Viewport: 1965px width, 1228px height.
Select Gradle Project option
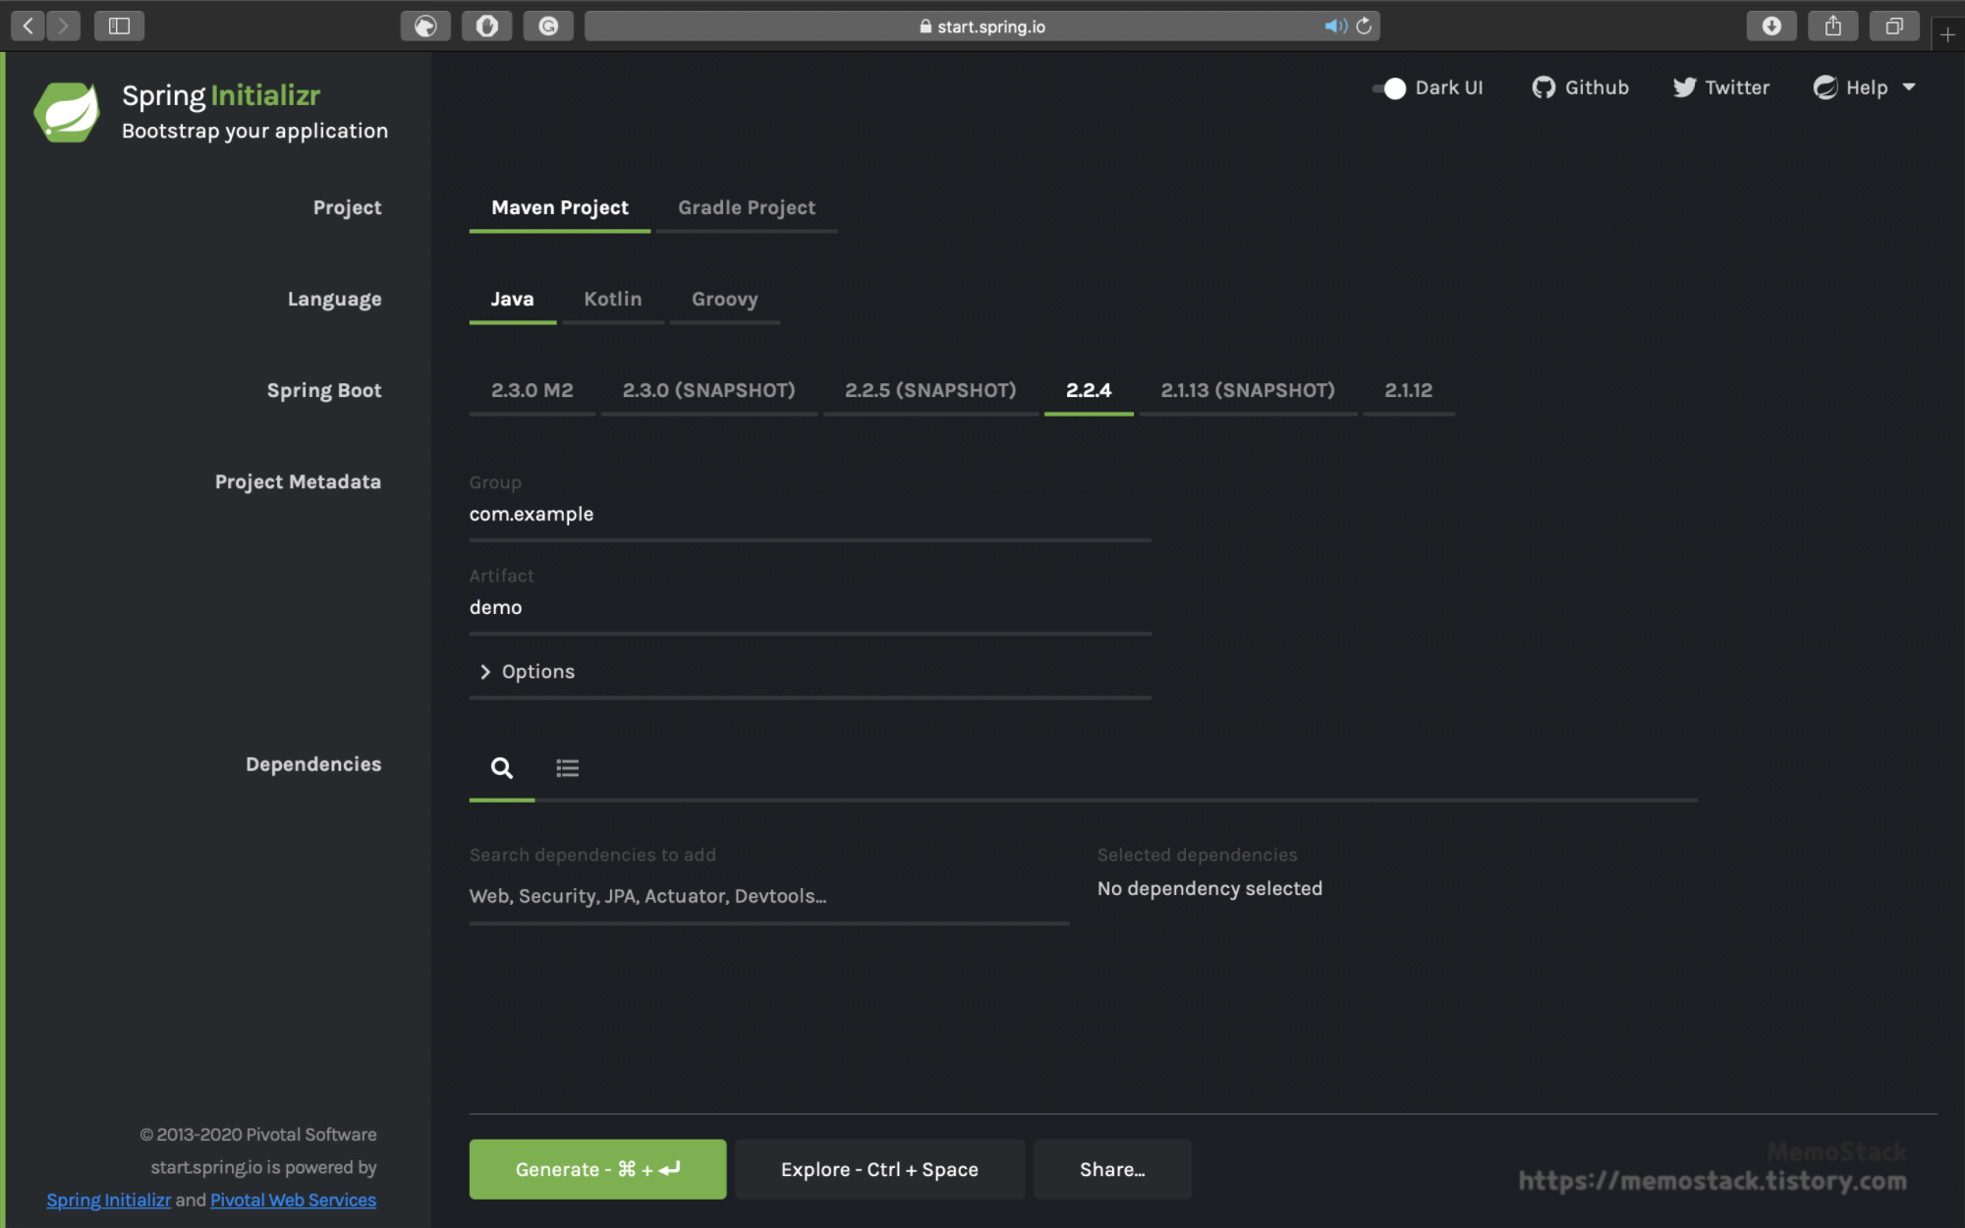click(x=746, y=207)
